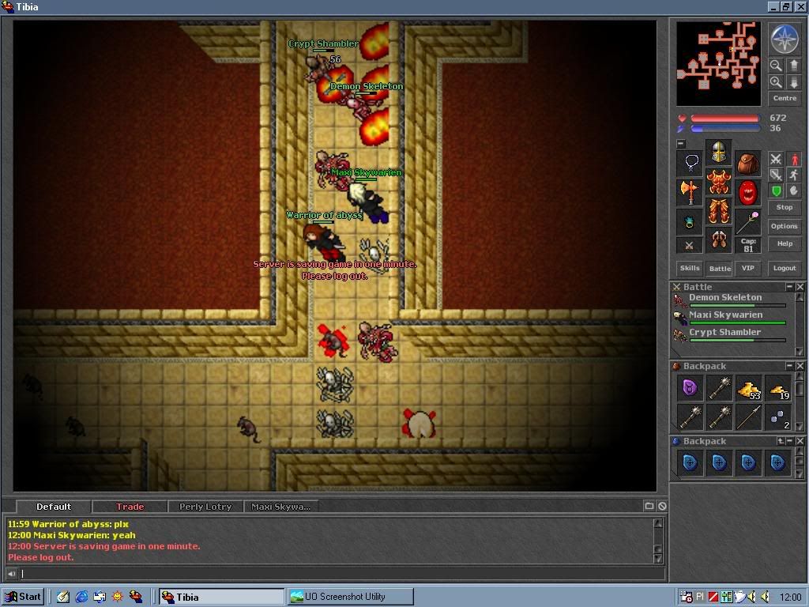The width and height of the screenshot is (809, 607).
Task: Open the Help button
Action: pos(785,243)
